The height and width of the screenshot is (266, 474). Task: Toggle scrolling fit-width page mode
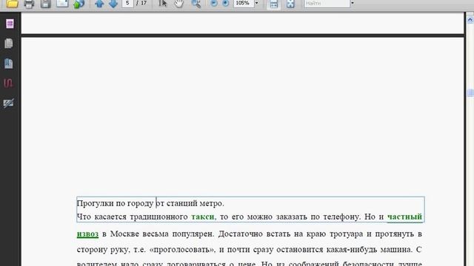(x=273, y=4)
